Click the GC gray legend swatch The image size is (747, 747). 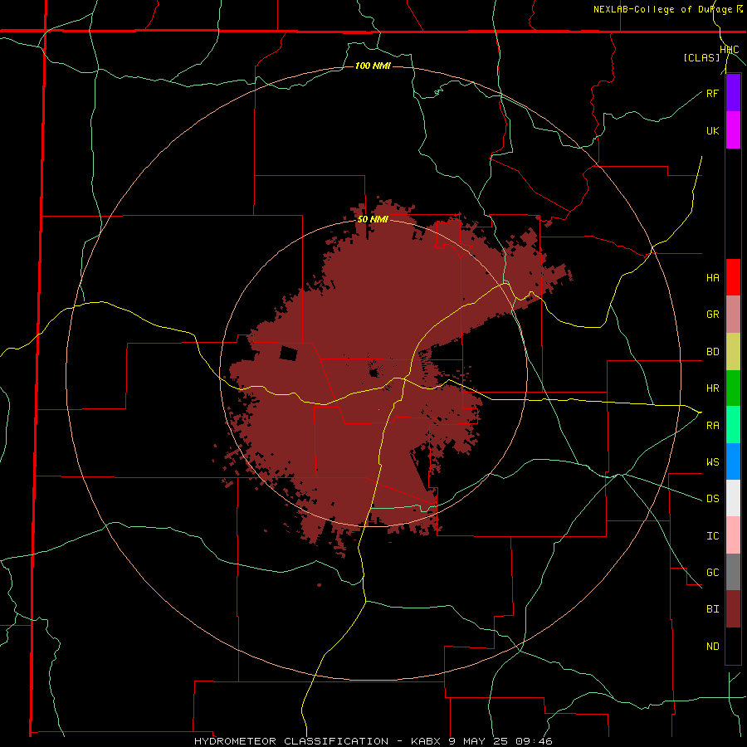pyautogui.click(x=733, y=572)
